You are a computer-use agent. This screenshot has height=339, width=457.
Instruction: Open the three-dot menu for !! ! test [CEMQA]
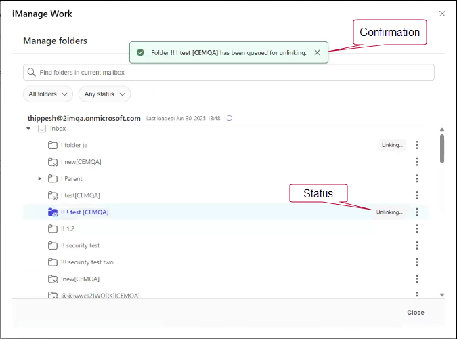coord(417,212)
